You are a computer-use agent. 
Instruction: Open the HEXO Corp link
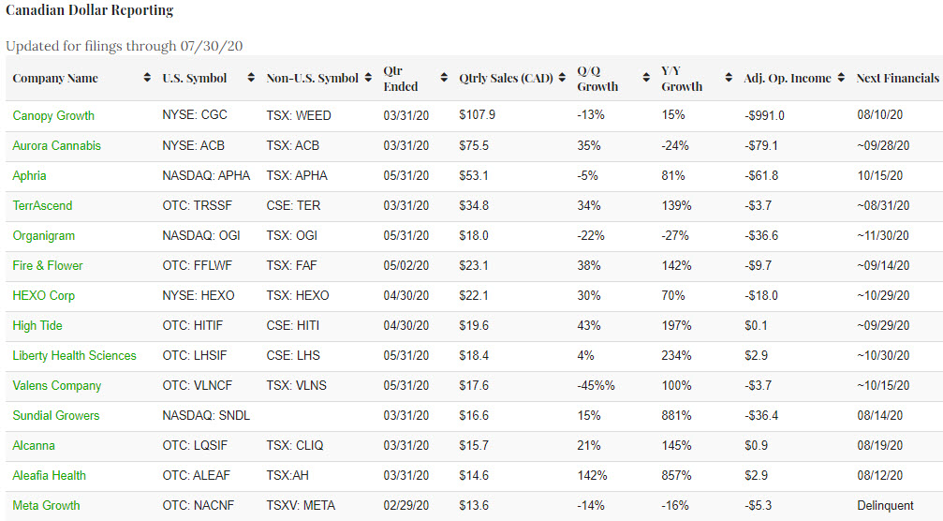(43, 295)
